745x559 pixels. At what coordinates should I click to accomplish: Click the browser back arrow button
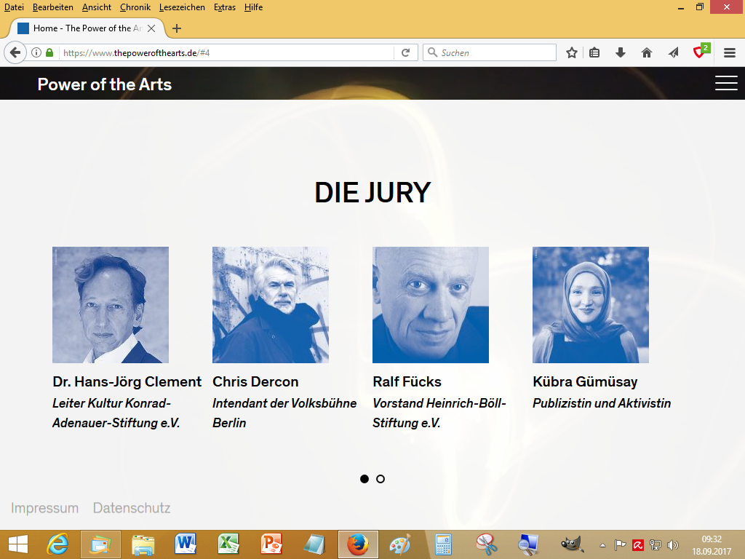[x=15, y=52]
